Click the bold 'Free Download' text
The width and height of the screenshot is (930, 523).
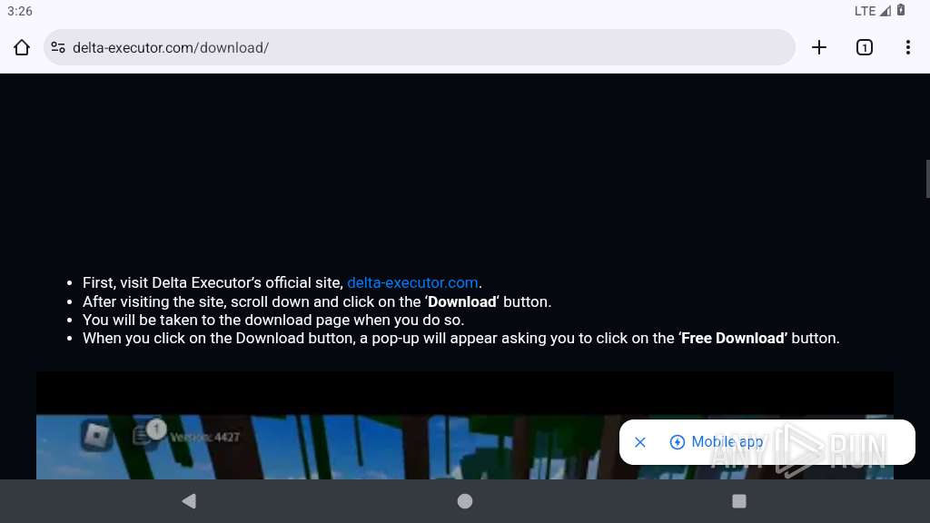(734, 338)
